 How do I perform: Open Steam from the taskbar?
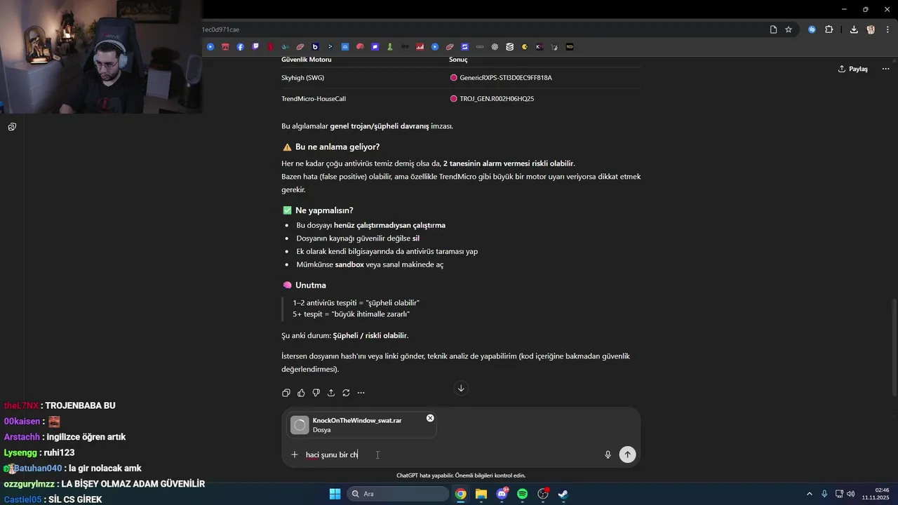pyautogui.click(x=563, y=494)
